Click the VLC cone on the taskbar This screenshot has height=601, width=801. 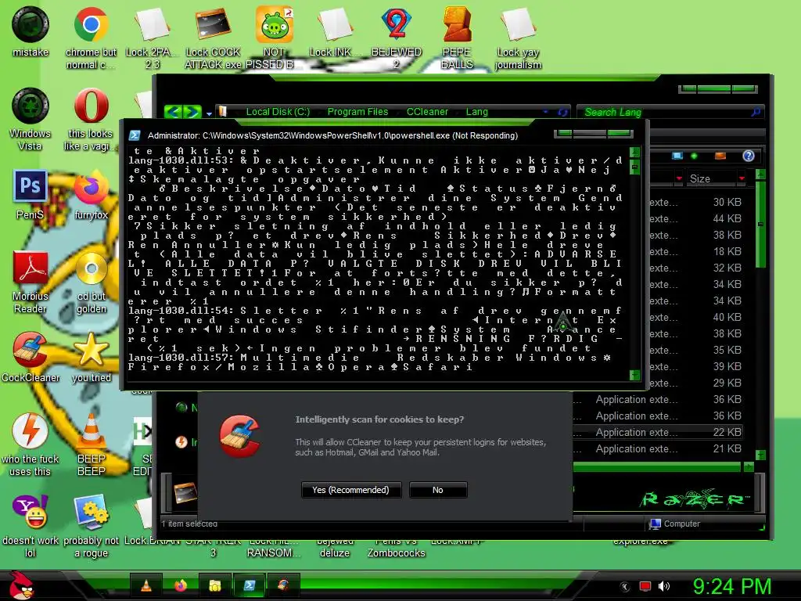(146, 585)
